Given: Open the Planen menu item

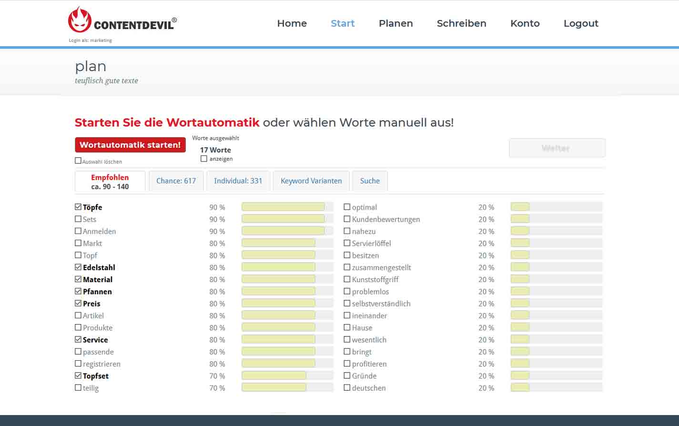Looking at the screenshot, I should 395,23.
